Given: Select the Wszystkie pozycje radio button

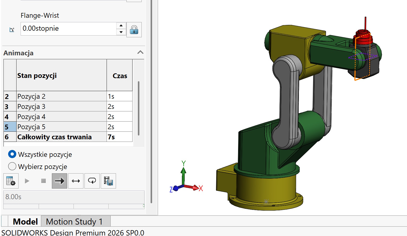Looking at the screenshot, I should click(12, 154).
